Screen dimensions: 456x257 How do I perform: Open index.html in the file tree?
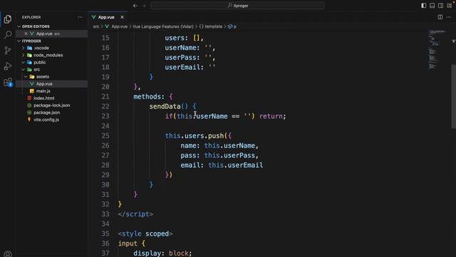[x=43, y=99]
